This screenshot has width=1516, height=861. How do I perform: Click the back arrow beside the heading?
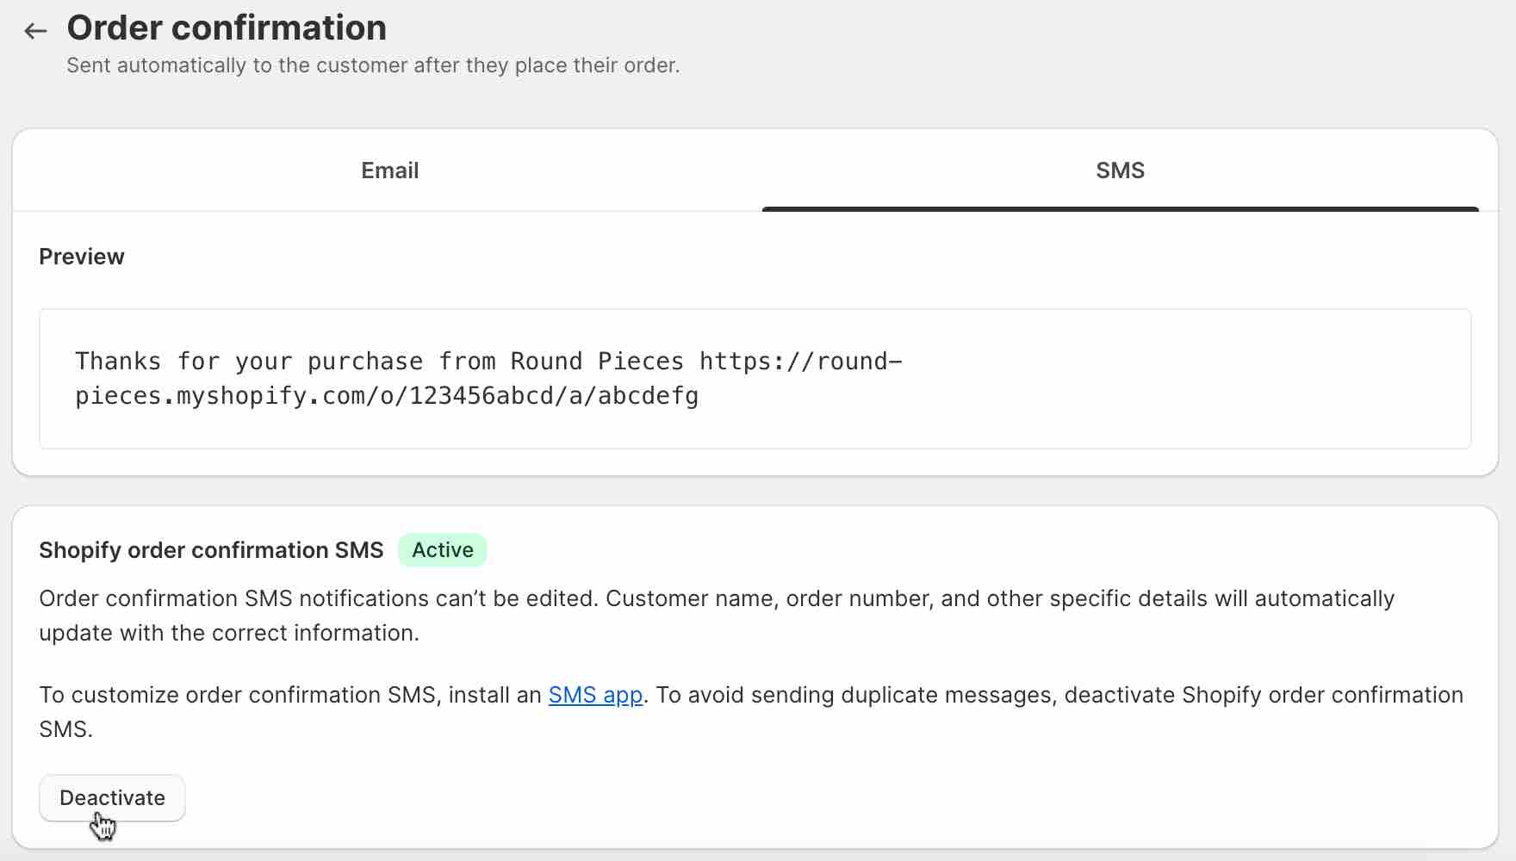34,30
